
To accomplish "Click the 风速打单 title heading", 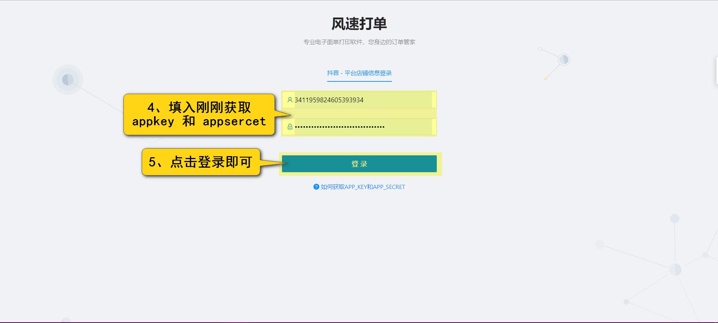I will [359, 24].
